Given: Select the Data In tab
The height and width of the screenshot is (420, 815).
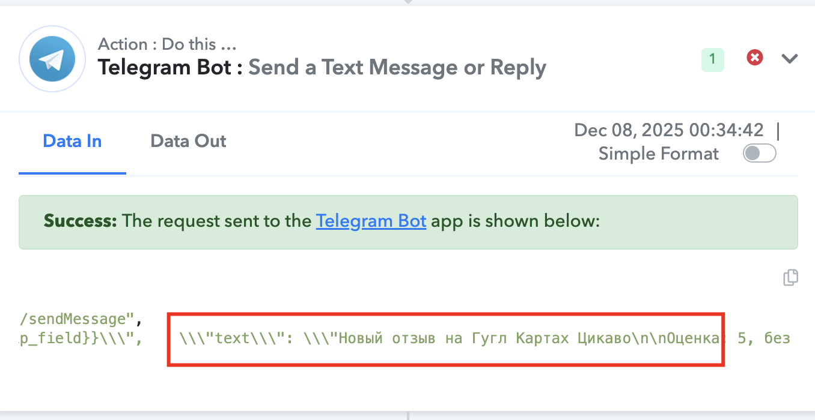Looking at the screenshot, I should coord(72,141).
